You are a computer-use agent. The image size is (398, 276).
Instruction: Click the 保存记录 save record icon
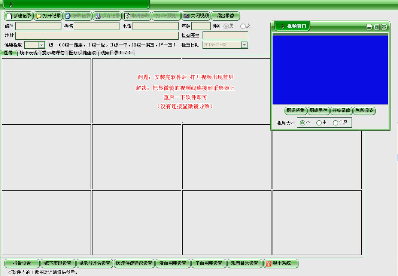click(97, 16)
